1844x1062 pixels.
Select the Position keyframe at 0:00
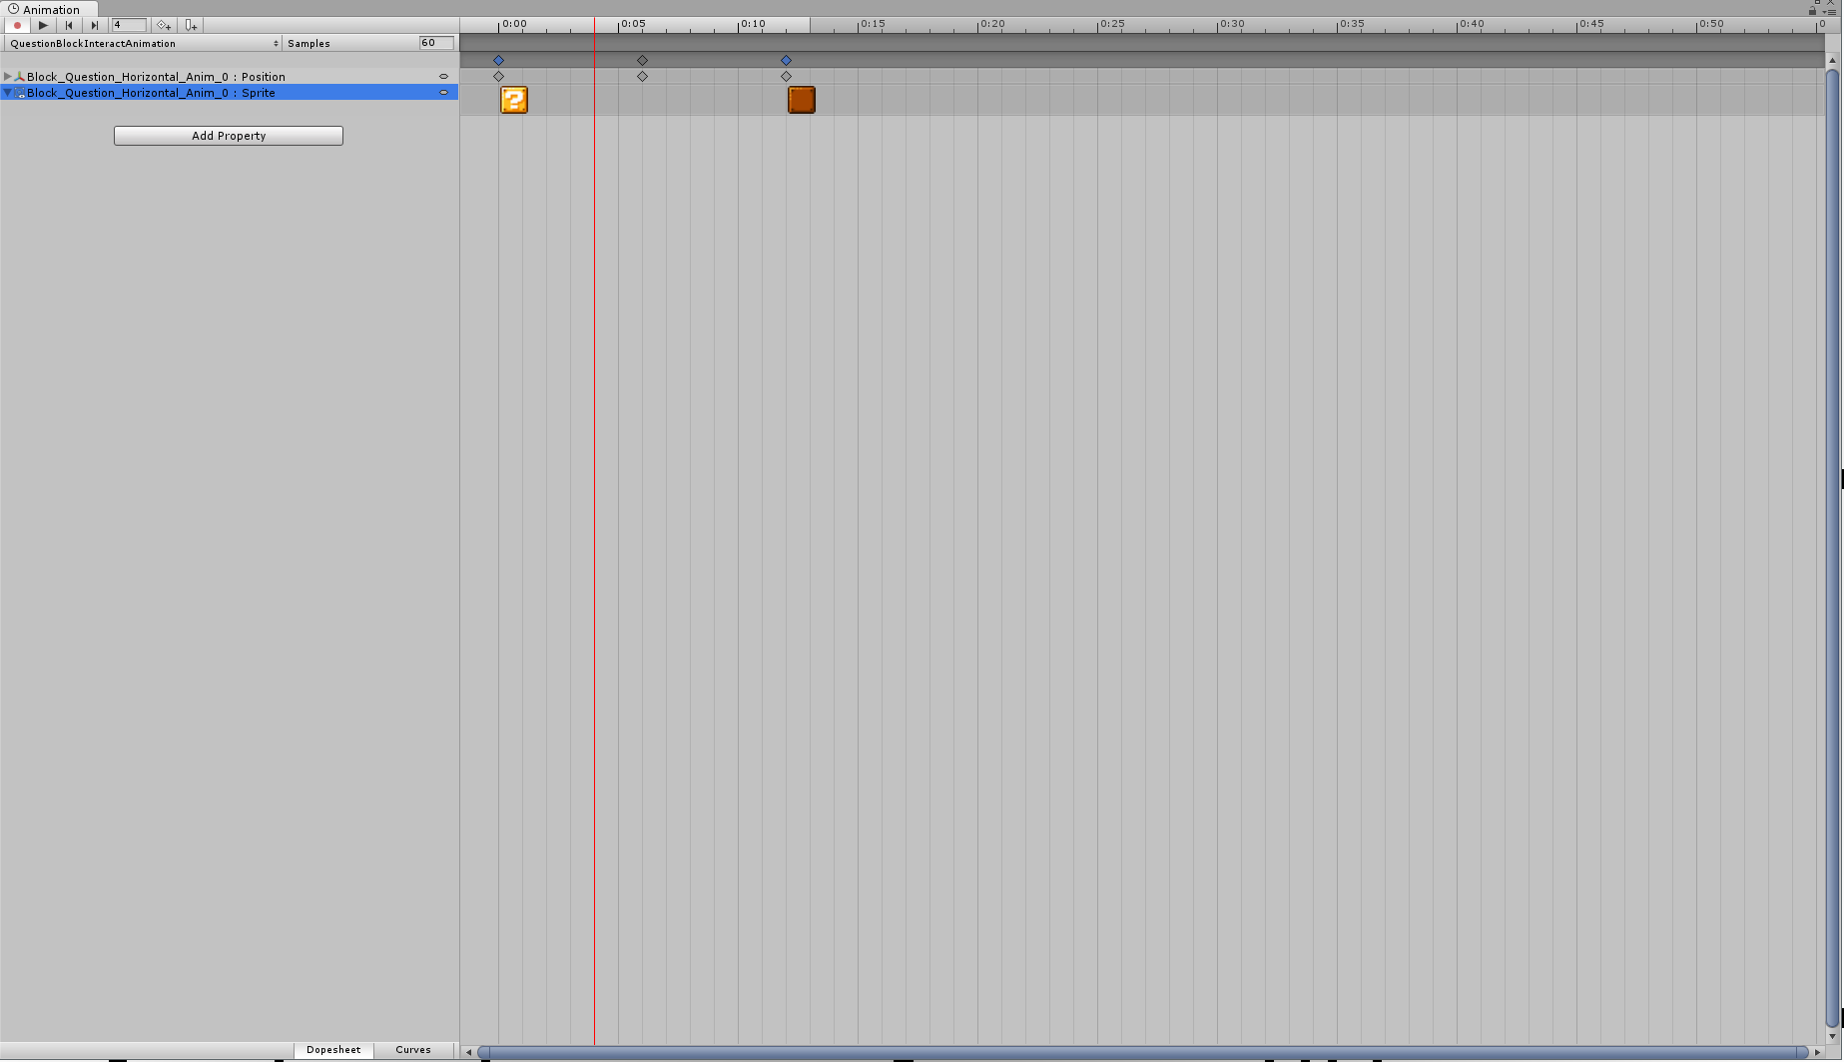(498, 76)
